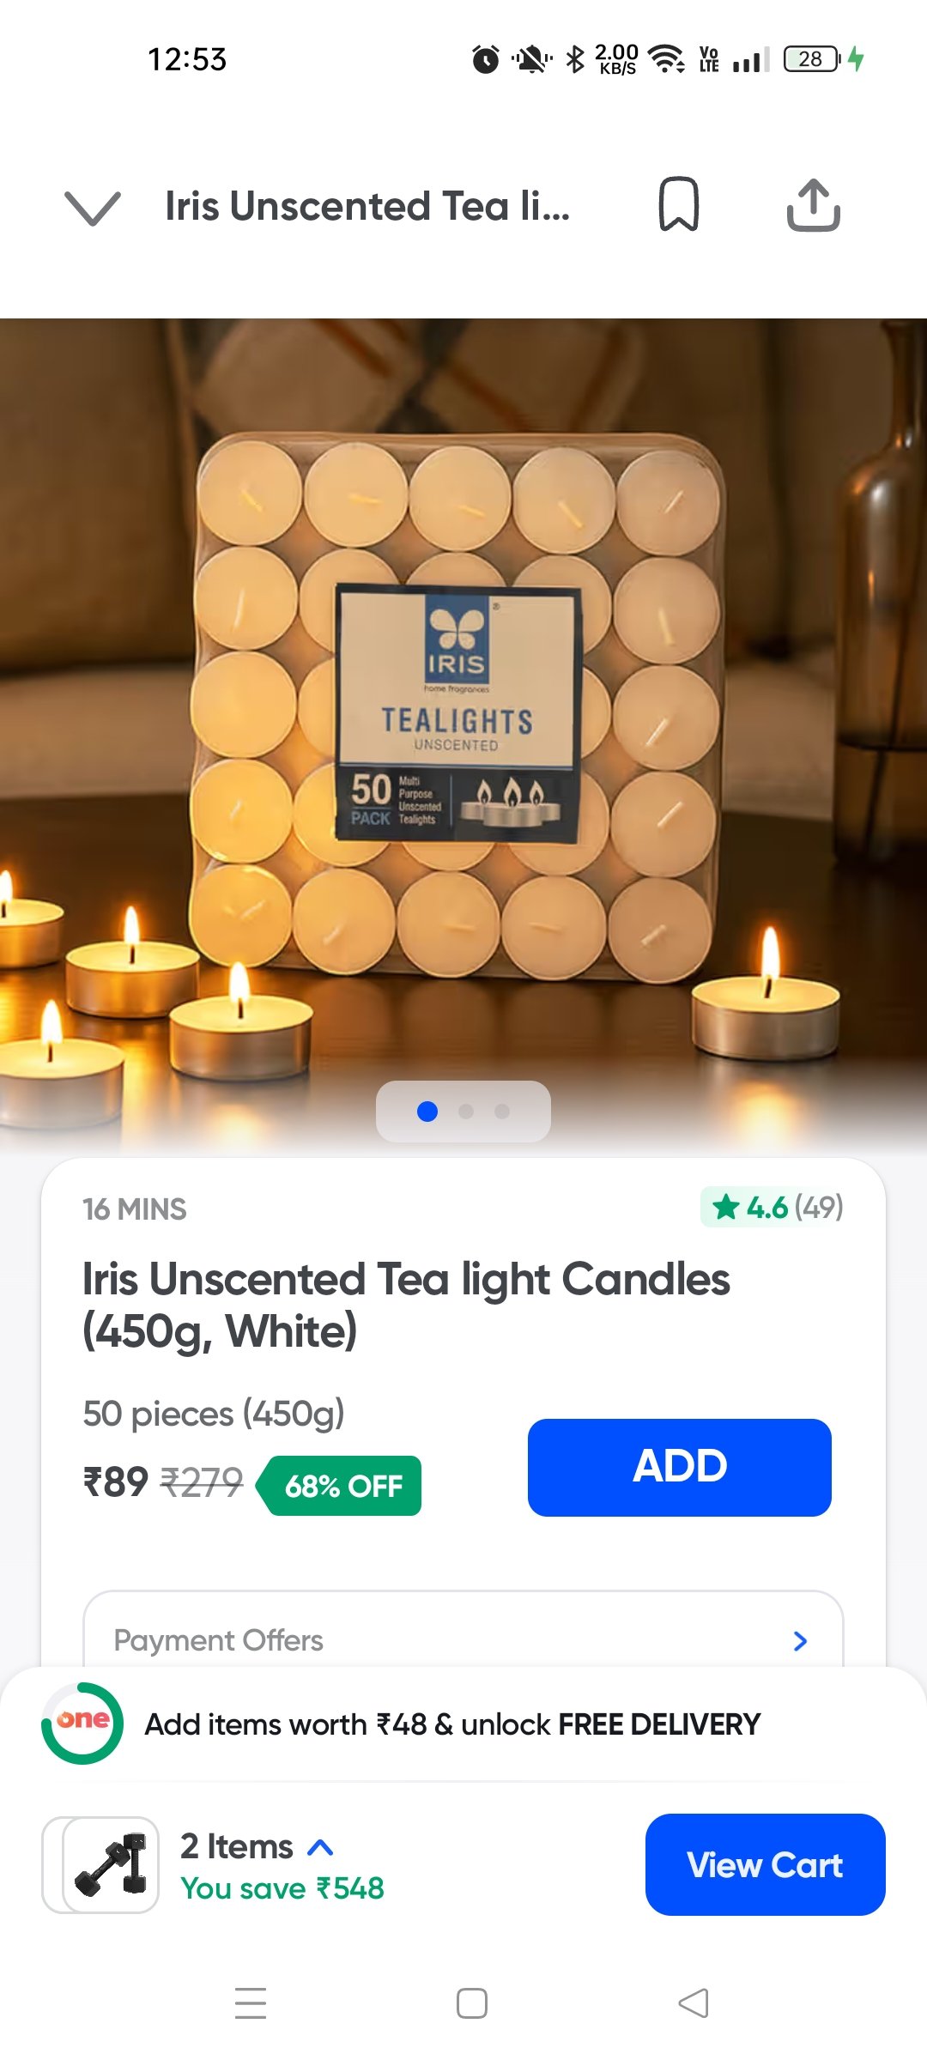The width and height of the screenshot is (927, 2060).
Task: Tap the share upload icon
Action: (x=813, y=205)
